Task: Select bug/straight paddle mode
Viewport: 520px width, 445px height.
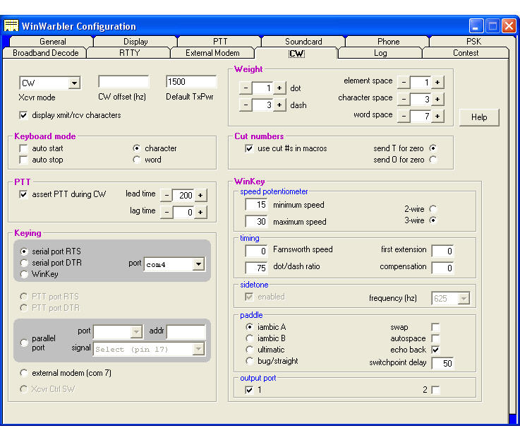Action: pyautogui.click(x=249, y=361)
